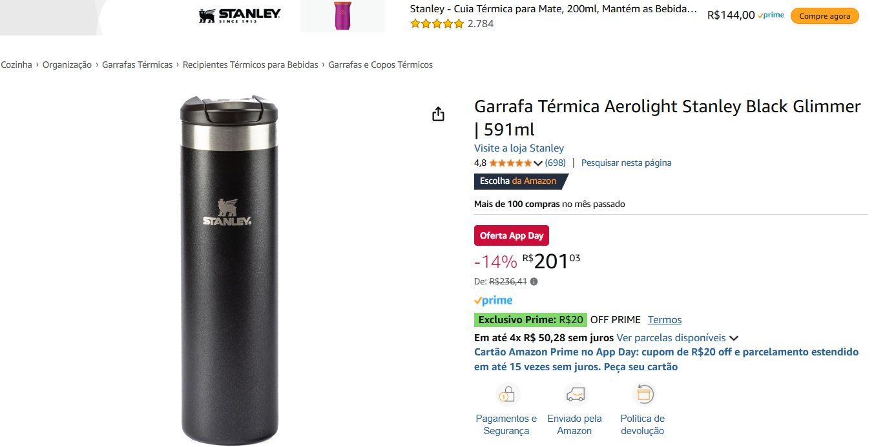Click Pesquisar nesta página link
The image size is (885, 447).
click(626, 163)
